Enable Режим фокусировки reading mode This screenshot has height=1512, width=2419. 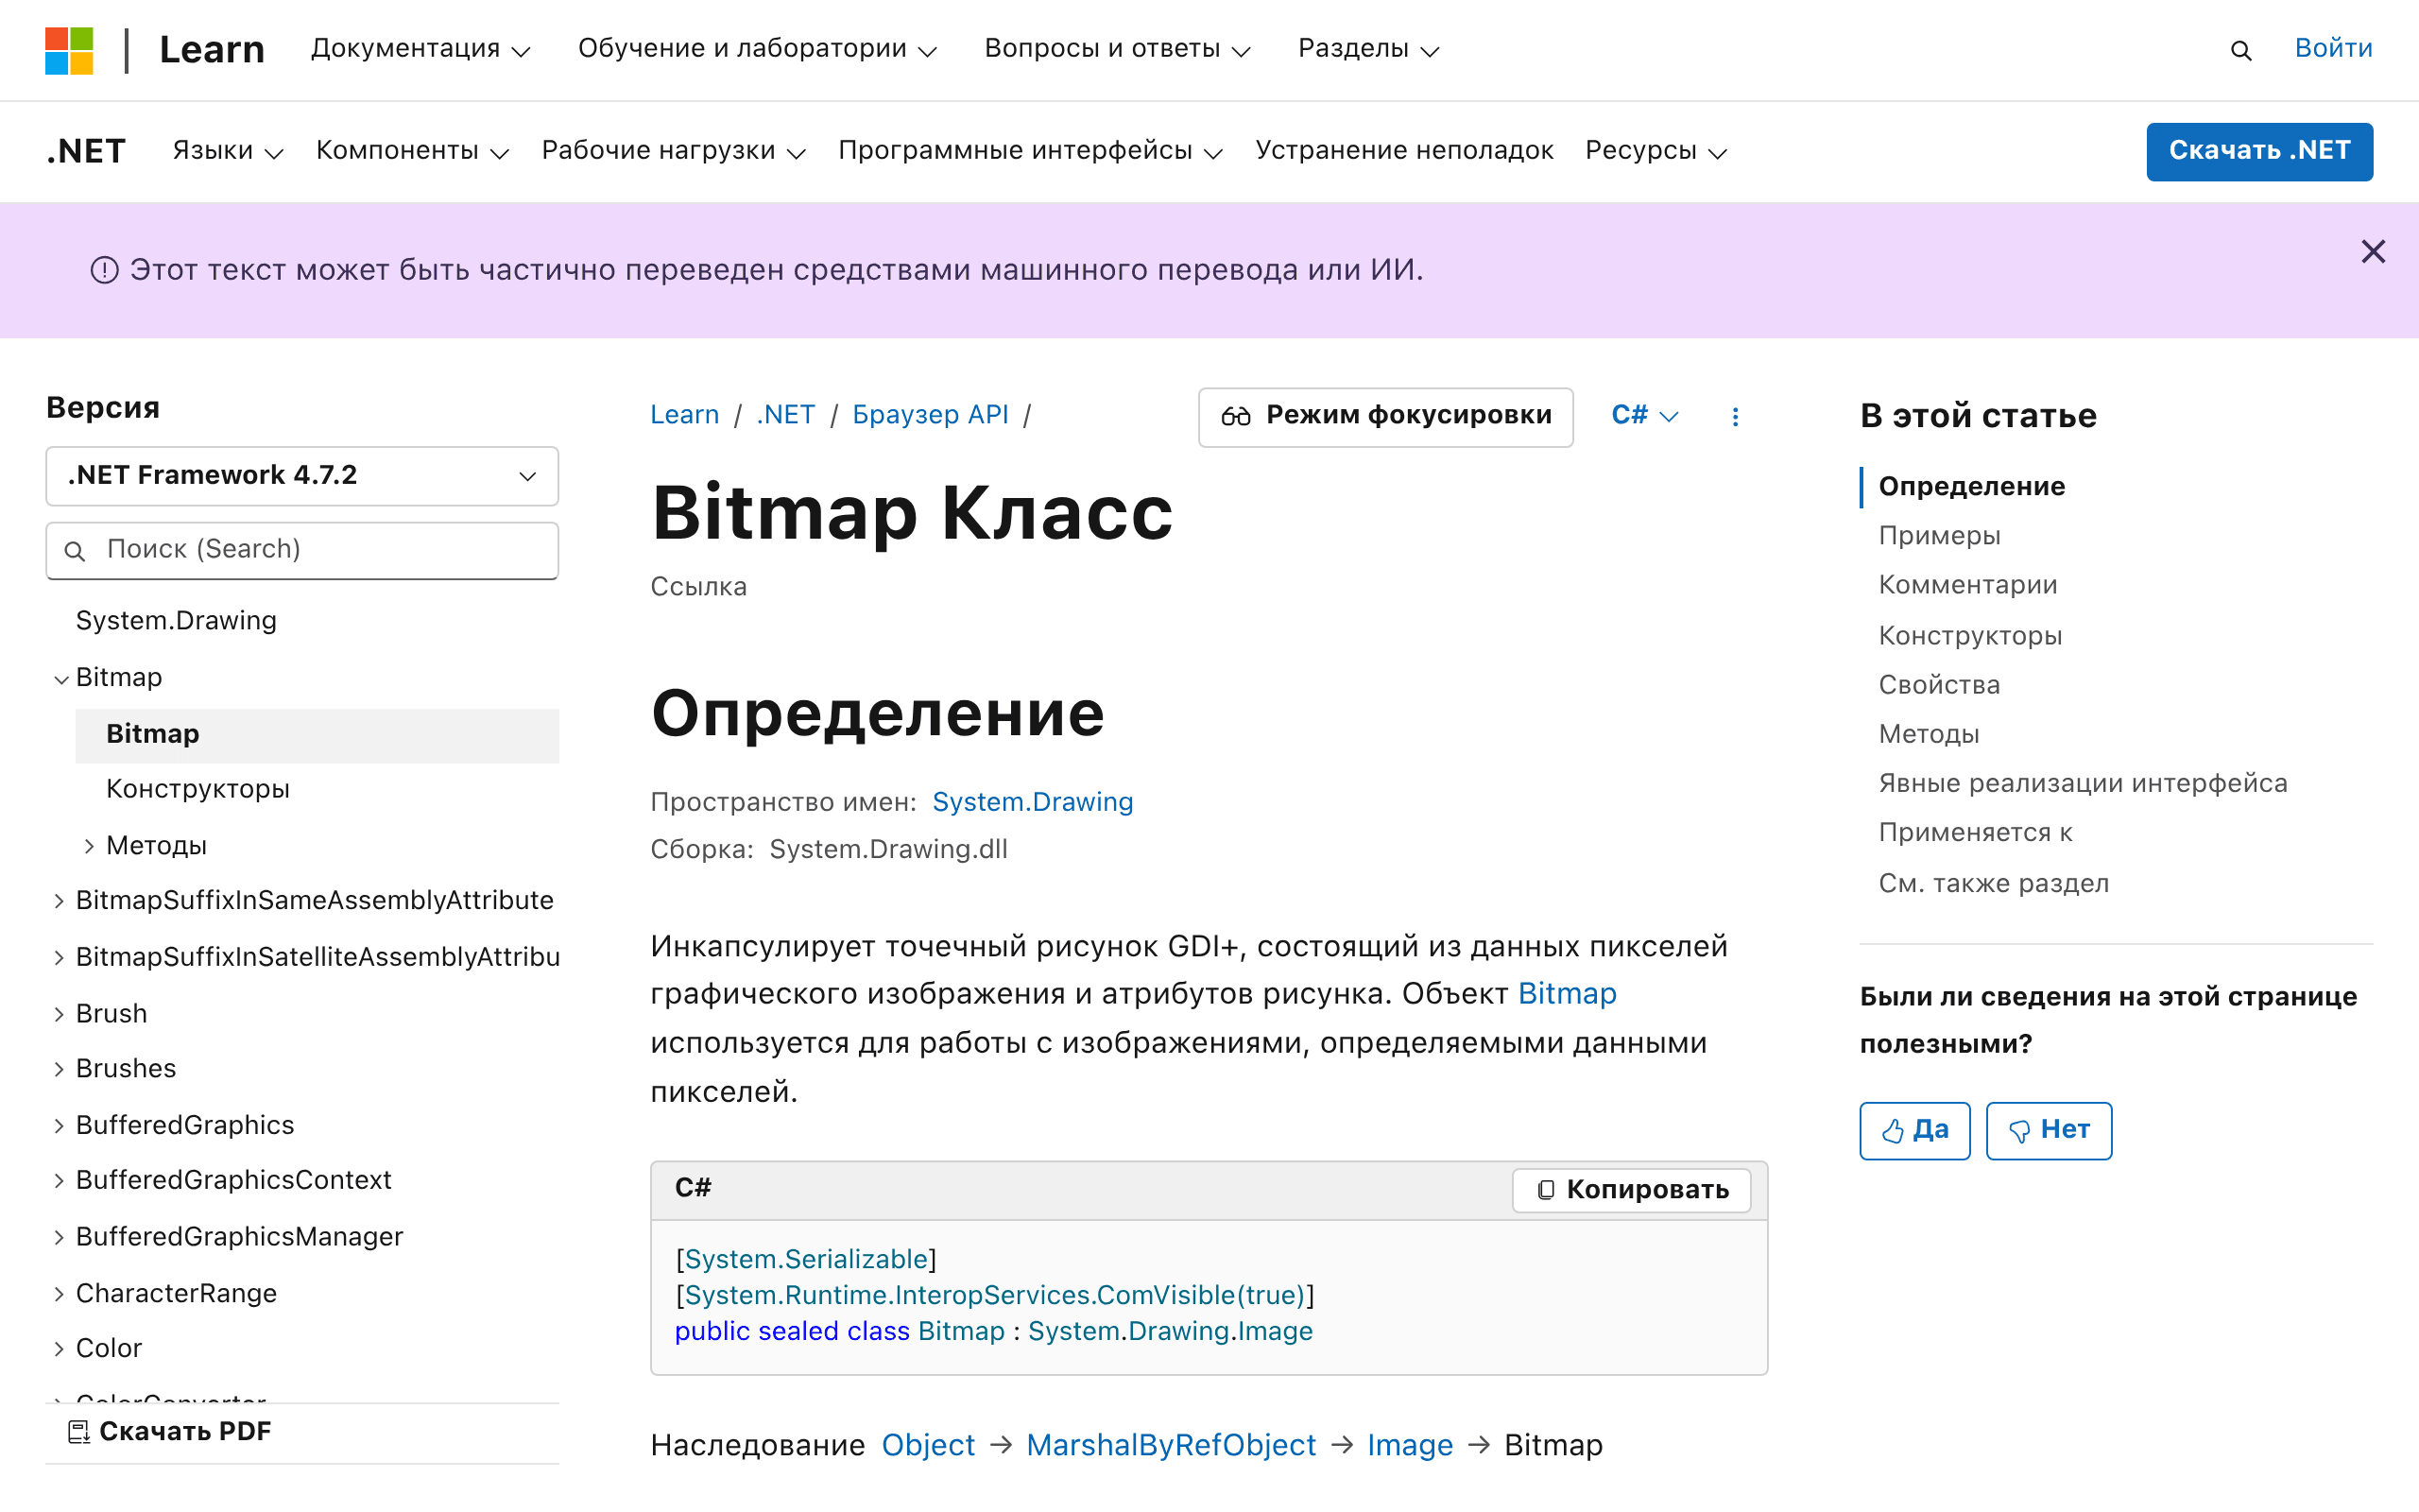pyautogui.click(x=1385, y=416)
